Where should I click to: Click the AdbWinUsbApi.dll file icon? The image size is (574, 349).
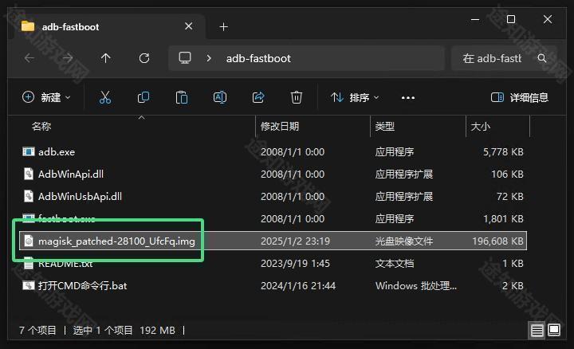coord(29,196)
